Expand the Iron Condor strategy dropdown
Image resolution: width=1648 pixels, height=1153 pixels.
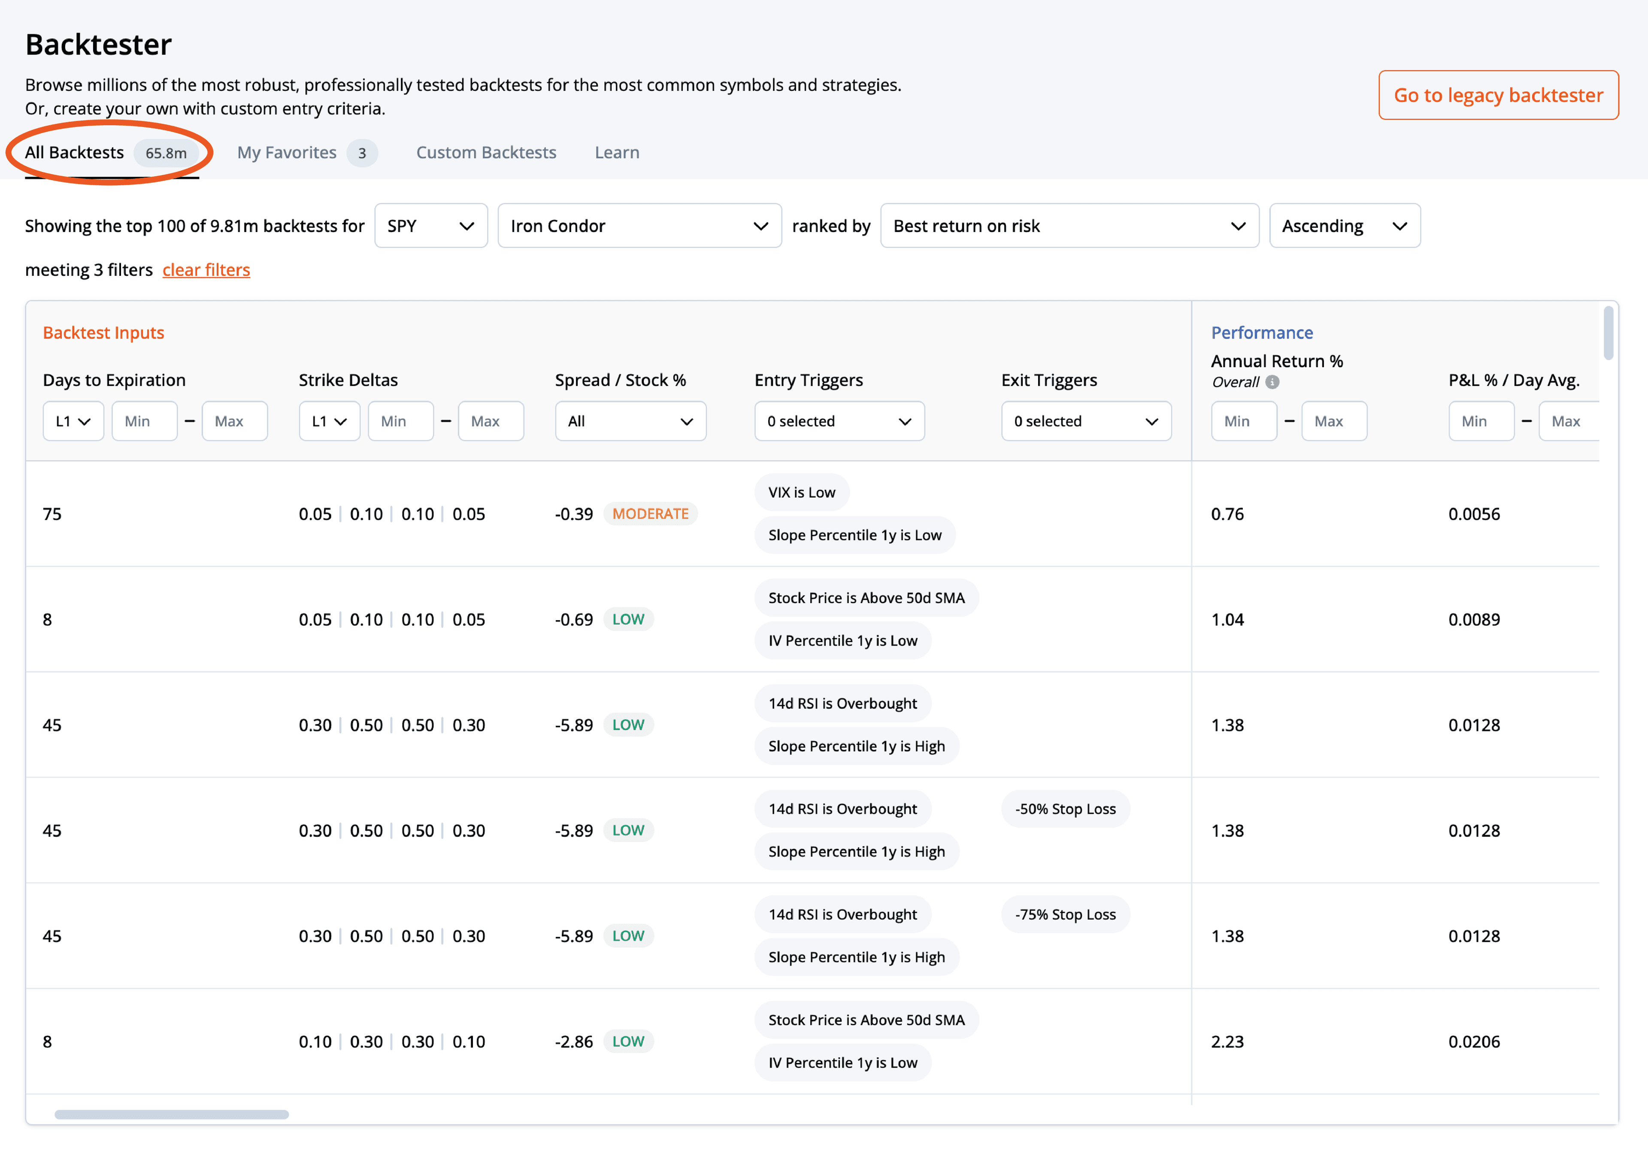[x=639, y=226]
